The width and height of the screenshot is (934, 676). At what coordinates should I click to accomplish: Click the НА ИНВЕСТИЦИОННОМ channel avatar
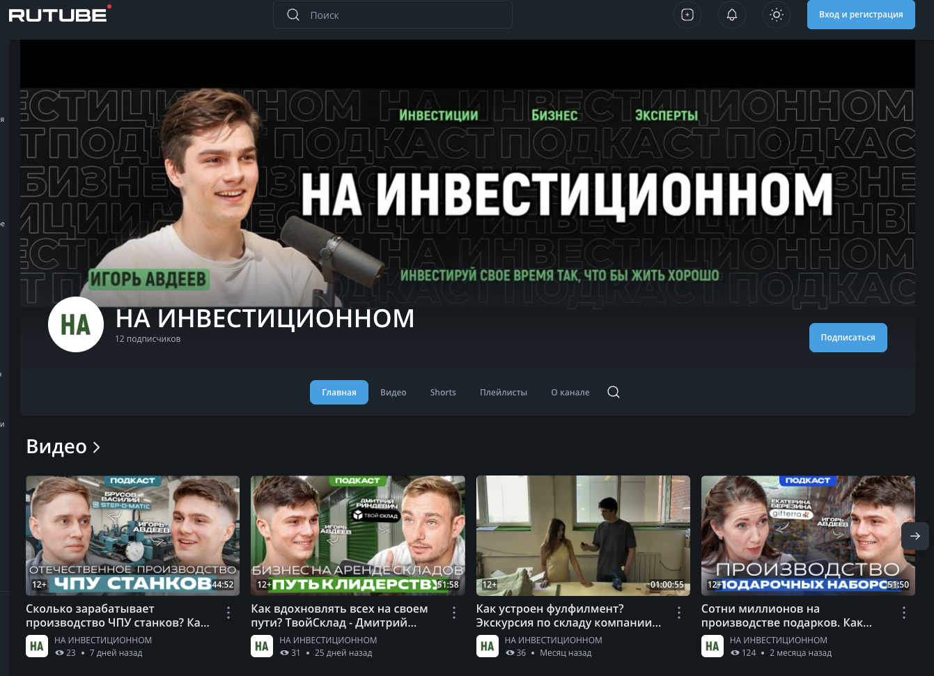(75, 324)
